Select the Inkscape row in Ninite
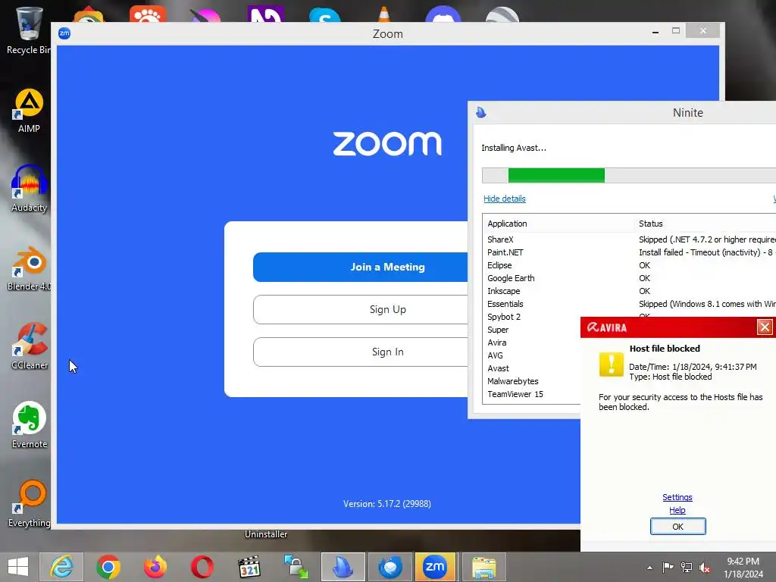776x582 pixels. tap(629, 291)
